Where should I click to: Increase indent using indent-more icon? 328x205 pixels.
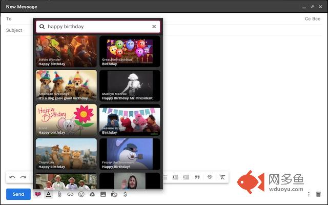coord(186,177)
